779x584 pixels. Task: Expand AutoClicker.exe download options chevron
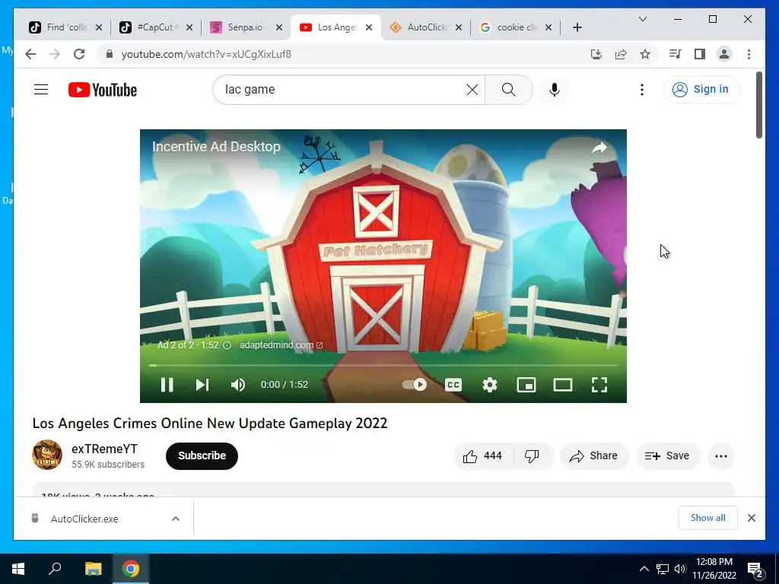click(176, 519)
